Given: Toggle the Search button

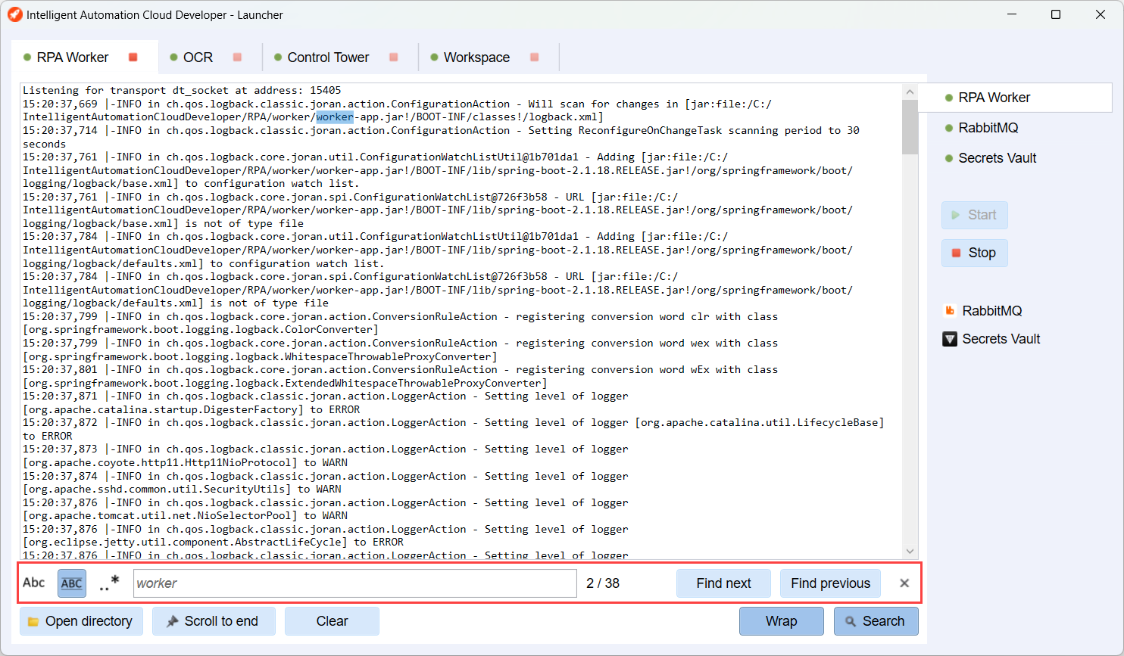Looking at the screenshot, I should click(x=876, y=621).
